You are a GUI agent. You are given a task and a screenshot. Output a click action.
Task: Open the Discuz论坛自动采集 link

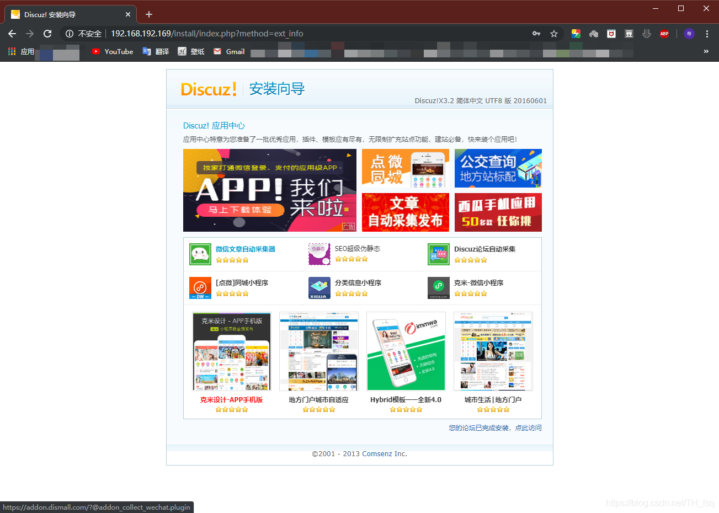click(x=485, y=249)
